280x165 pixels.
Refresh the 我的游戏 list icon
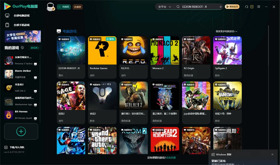point(22,48)
